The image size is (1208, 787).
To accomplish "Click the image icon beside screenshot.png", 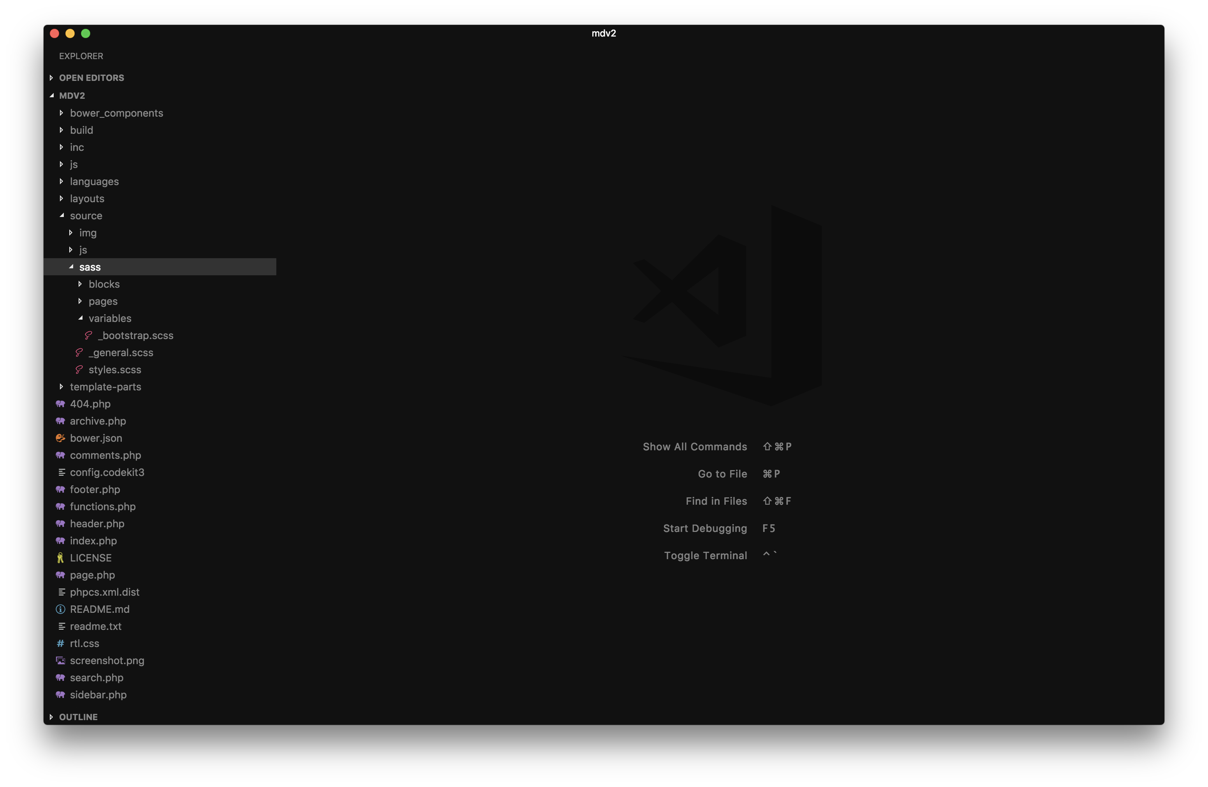I will (60, 660).
